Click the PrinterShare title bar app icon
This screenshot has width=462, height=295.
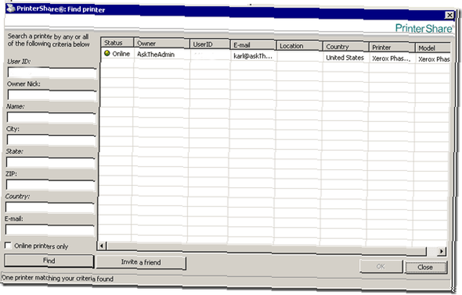coord(11,8)
